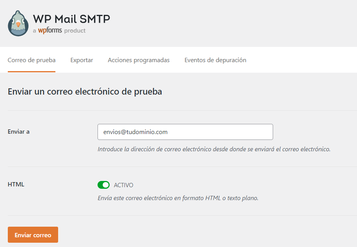Open the Eventos de depuración tab

[x=215, y=60]
